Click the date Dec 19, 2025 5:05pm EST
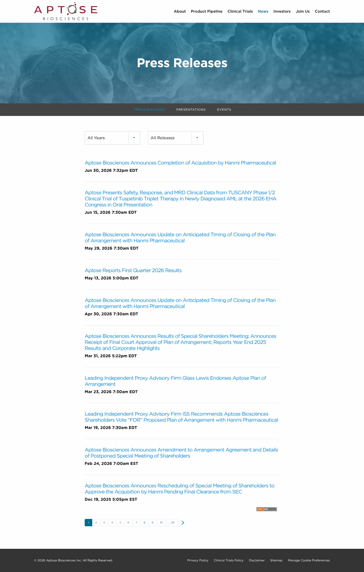Image resolution: width=364 pixels, height=572 pixels. pyautogui.click(x=111, y=499)
